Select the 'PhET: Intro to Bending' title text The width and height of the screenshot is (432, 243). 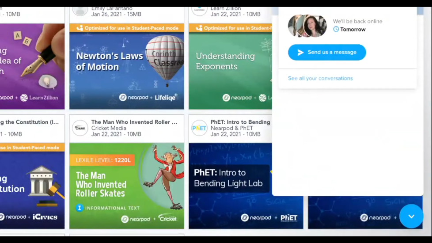pyautogui.click(x=240, y=122)
